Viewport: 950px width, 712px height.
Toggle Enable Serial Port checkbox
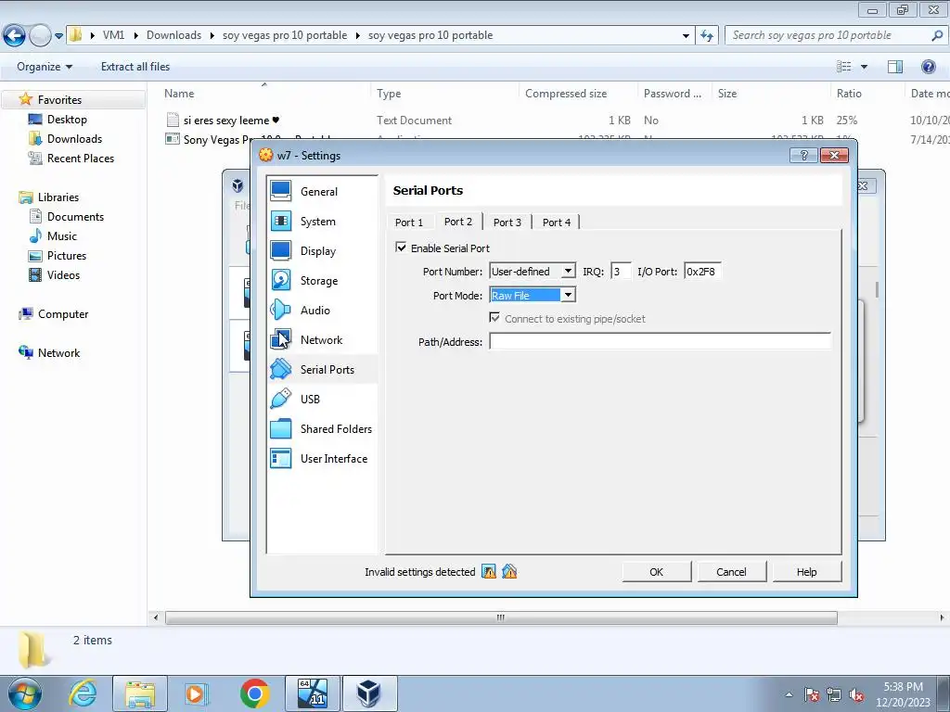click(x=401, y=248)
